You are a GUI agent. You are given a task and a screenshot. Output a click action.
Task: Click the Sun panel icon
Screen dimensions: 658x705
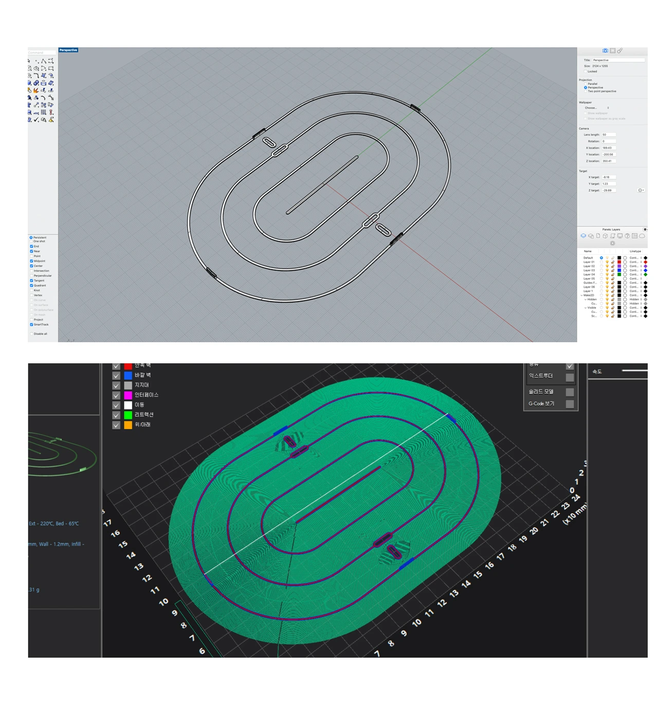pos(612,243)
